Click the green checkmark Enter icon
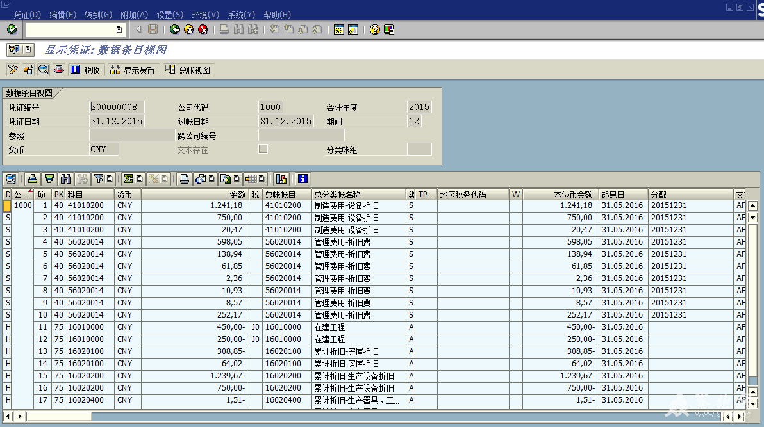Screen dimensions: 764x427 pos(12,29)
